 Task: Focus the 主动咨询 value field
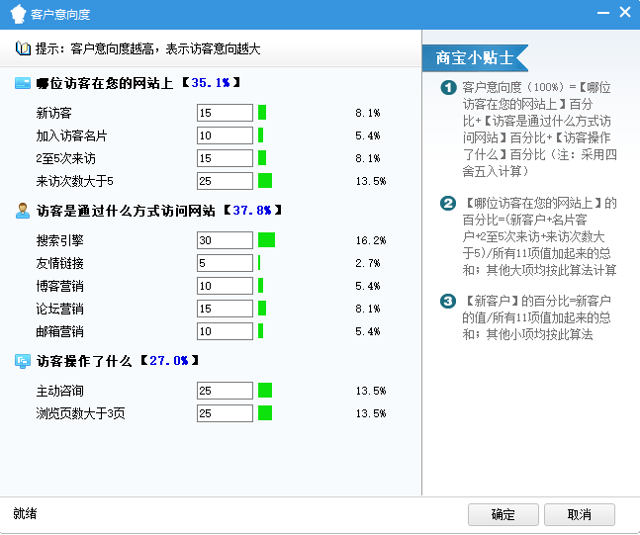point(225,391)
